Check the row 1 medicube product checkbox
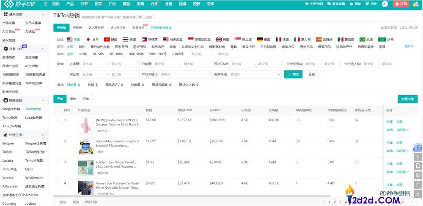Screen dimensions: 423x206 [58, 120]
